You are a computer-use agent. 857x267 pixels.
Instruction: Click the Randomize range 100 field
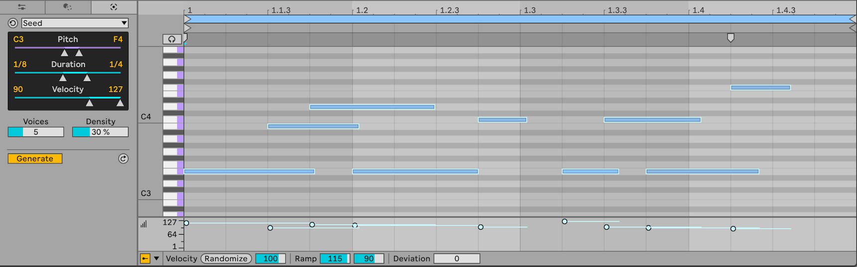pyautogui.click(x=270, y=259)
